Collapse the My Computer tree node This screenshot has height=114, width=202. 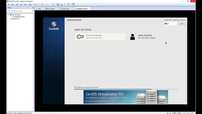[x=9, y=15]
